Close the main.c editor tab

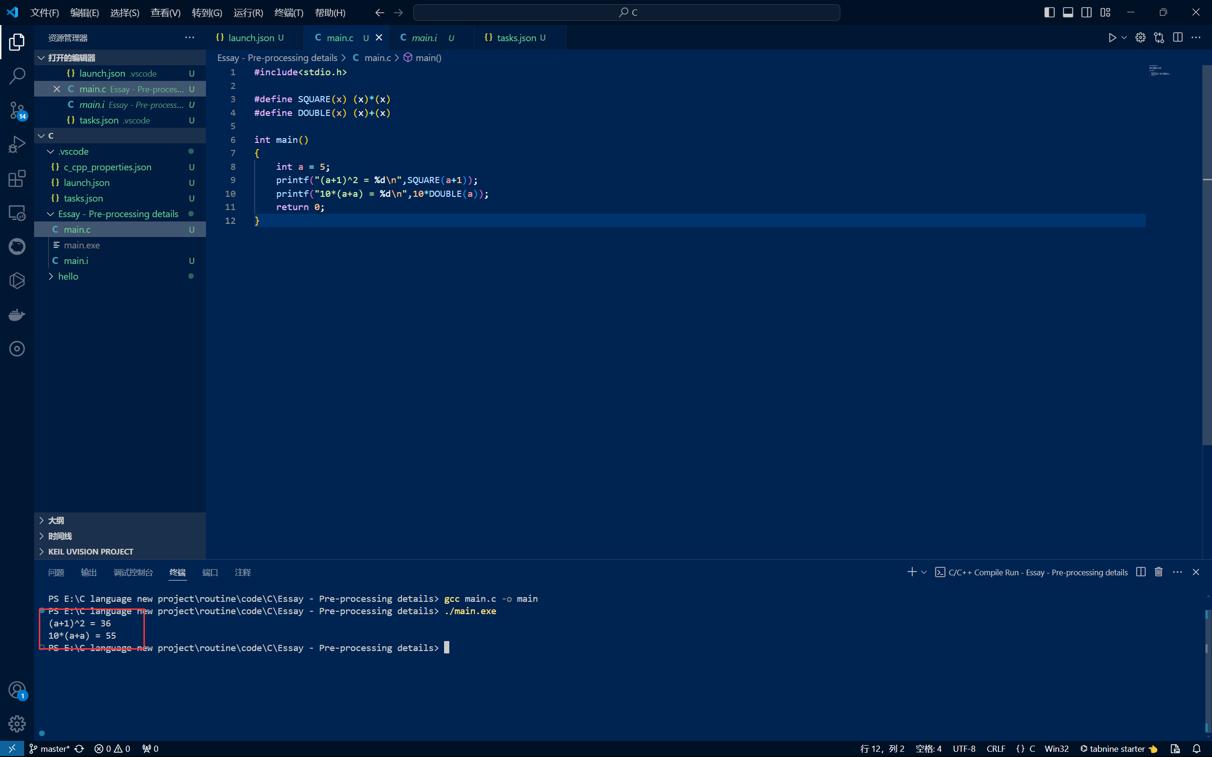(x=379, y=37)
